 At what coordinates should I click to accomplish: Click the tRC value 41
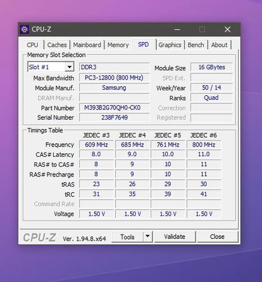pos(204,194)
